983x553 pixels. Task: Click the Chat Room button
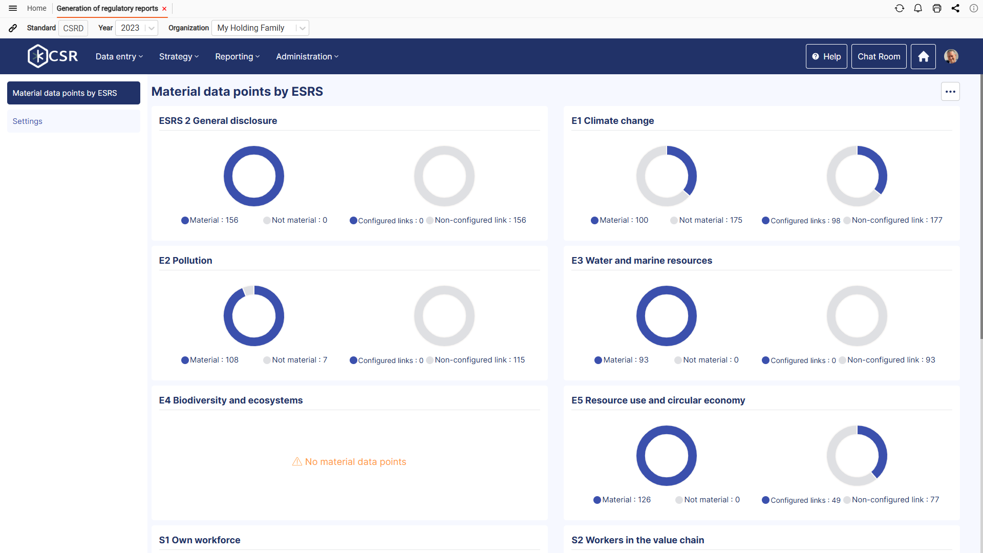coord(879,56)
